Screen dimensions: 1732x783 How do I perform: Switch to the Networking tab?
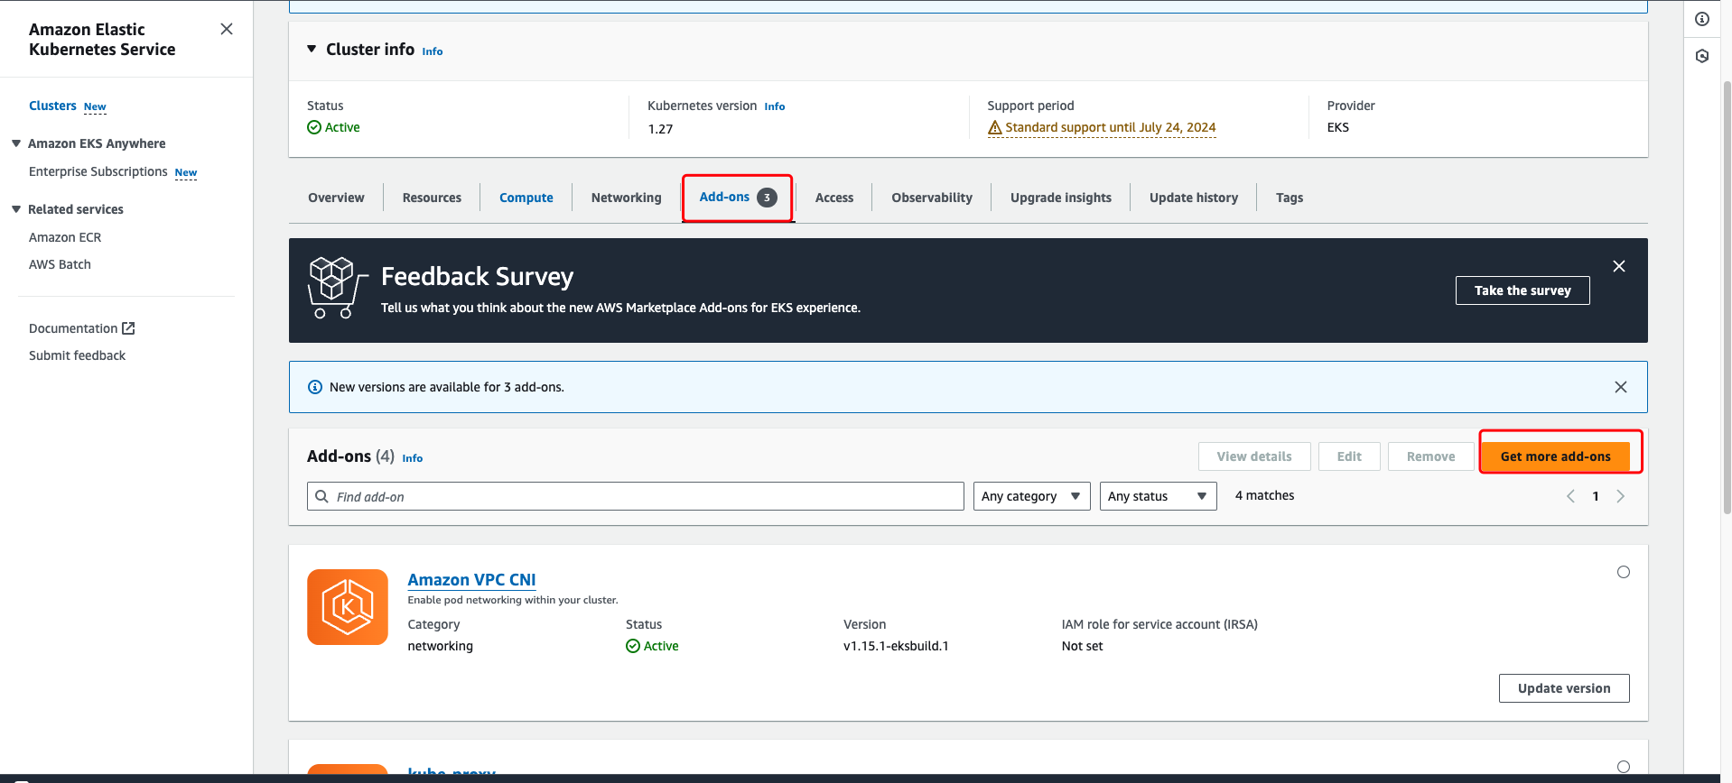626,198
